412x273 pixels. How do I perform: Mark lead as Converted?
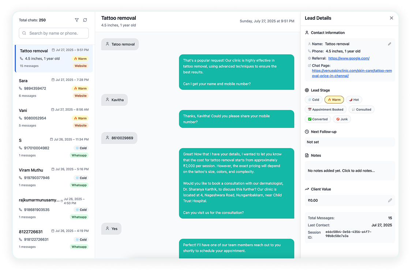(318, 119)
